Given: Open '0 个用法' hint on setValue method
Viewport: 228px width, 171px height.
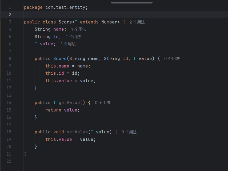Looking at the screenshot, I should click(129, 132).
